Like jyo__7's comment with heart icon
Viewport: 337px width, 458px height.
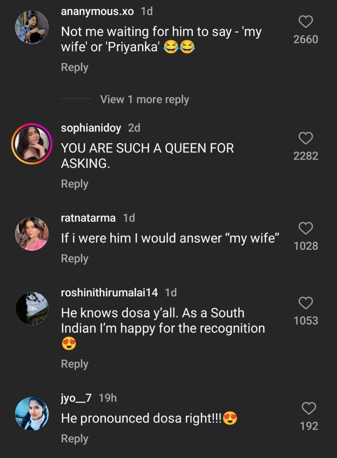tap(309, 408)
